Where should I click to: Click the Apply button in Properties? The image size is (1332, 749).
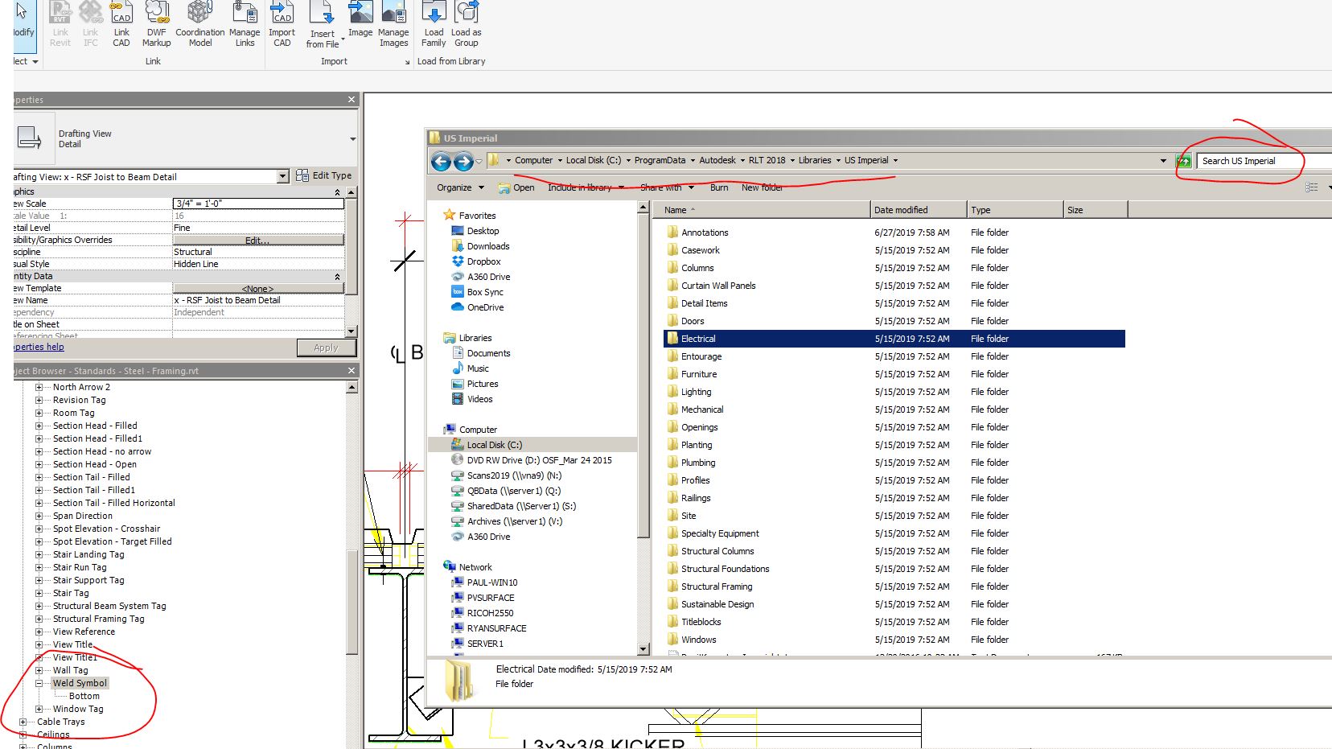(327, 347)
